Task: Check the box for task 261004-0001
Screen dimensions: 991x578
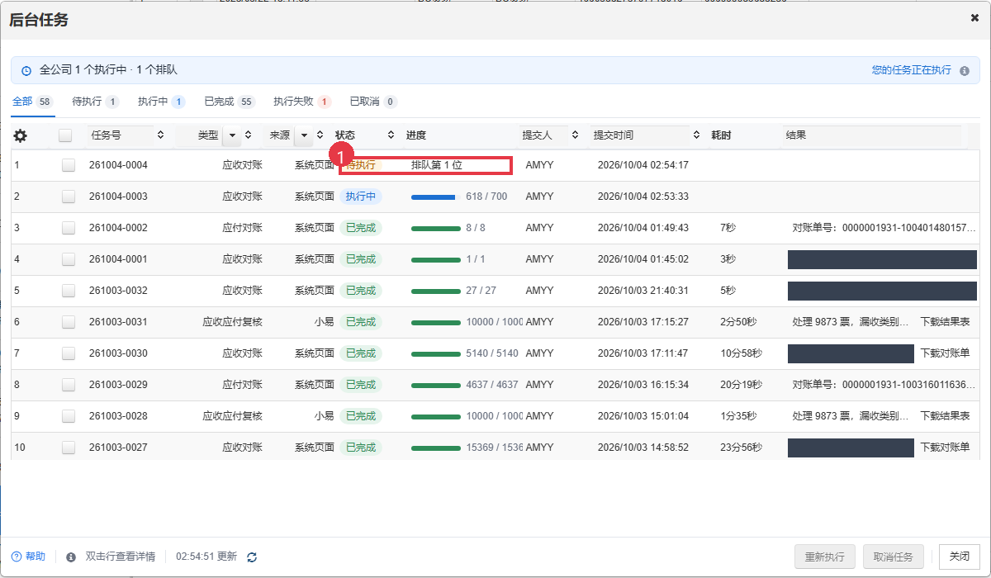Action: pyautogui.click(x=68, y=259)
